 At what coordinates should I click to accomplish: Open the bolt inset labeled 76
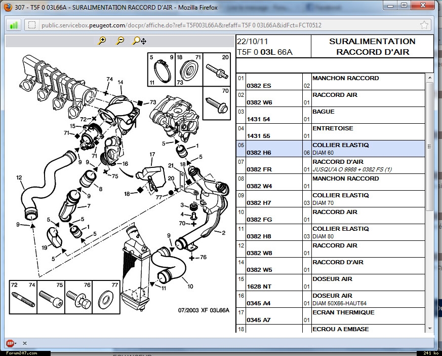tap(78, 297)
